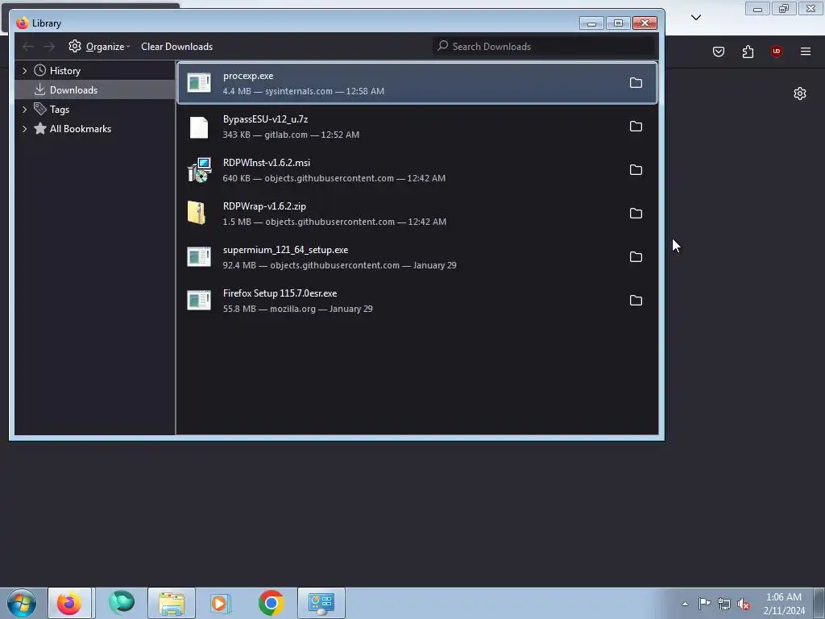Screen dimensions: 825x619
Task: Go forward with the Library forward arrow
Action: (49, 47)
